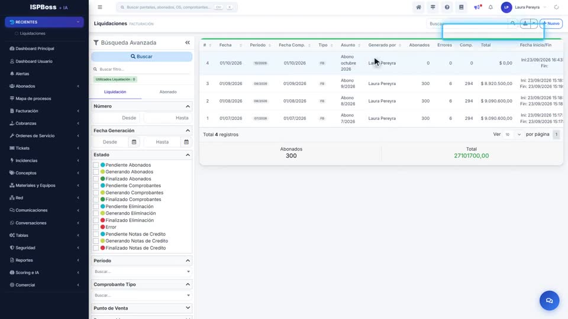Open the announcements megaphone icon
568x319 pixels.
477,7
